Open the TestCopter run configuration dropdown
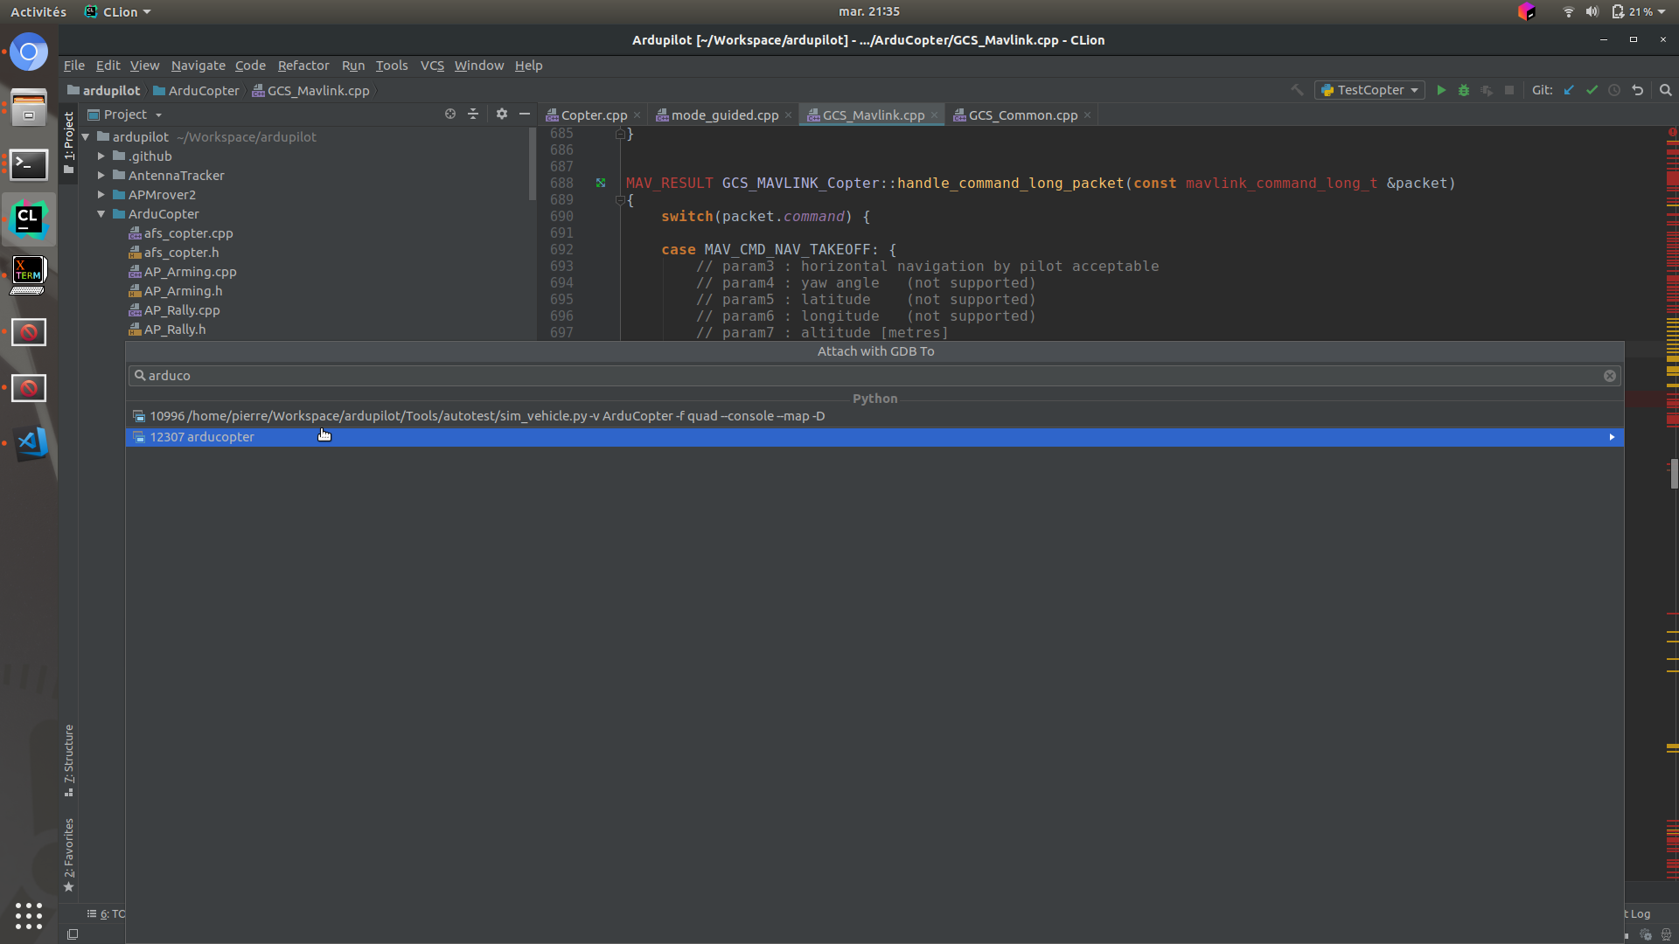This screenshot has height=944, width=1679. 1369,90
